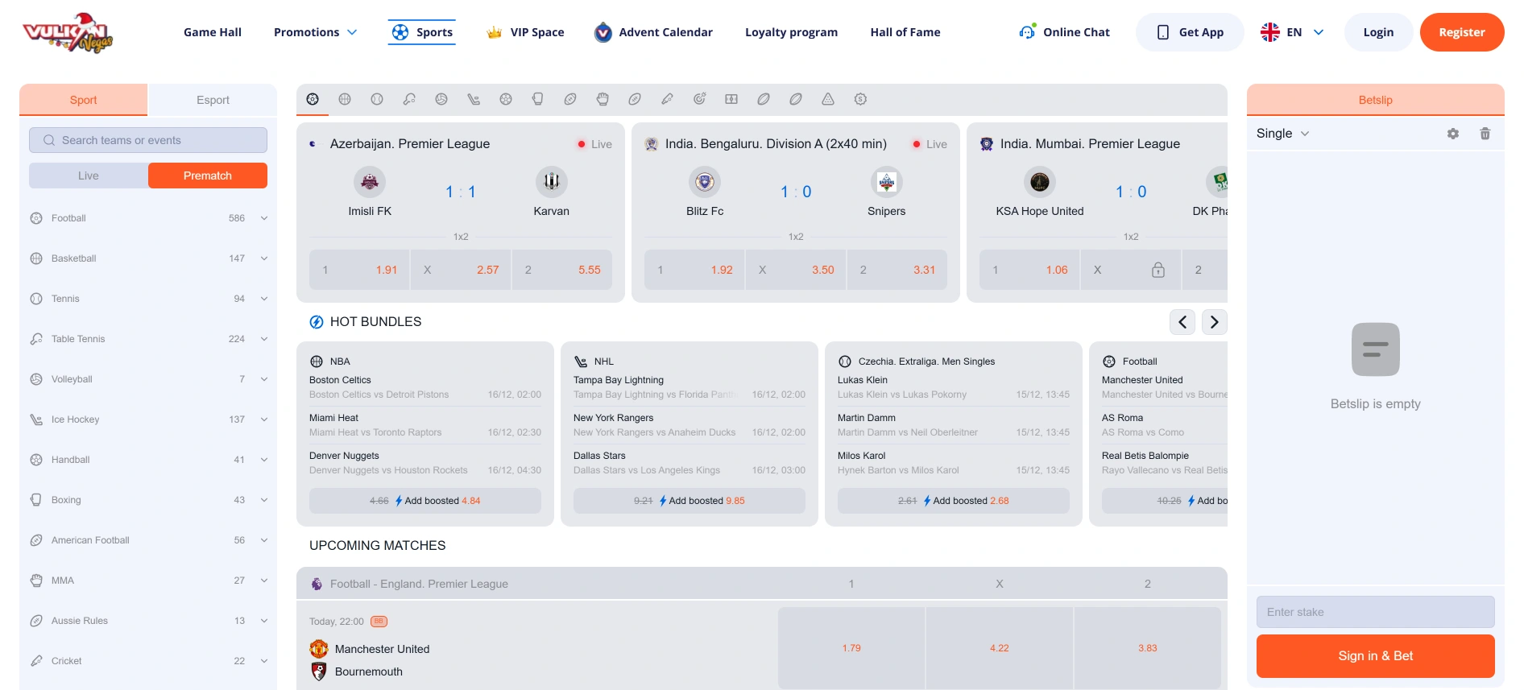Select the basketball icon in sports bar
Screen dimensions: 1524x690
(345, 99)
